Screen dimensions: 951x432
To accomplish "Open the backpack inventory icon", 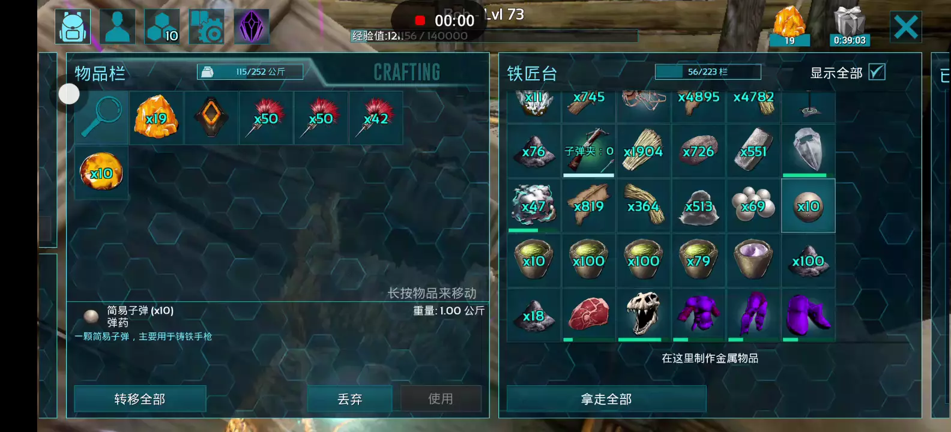I will coord(73,26).
